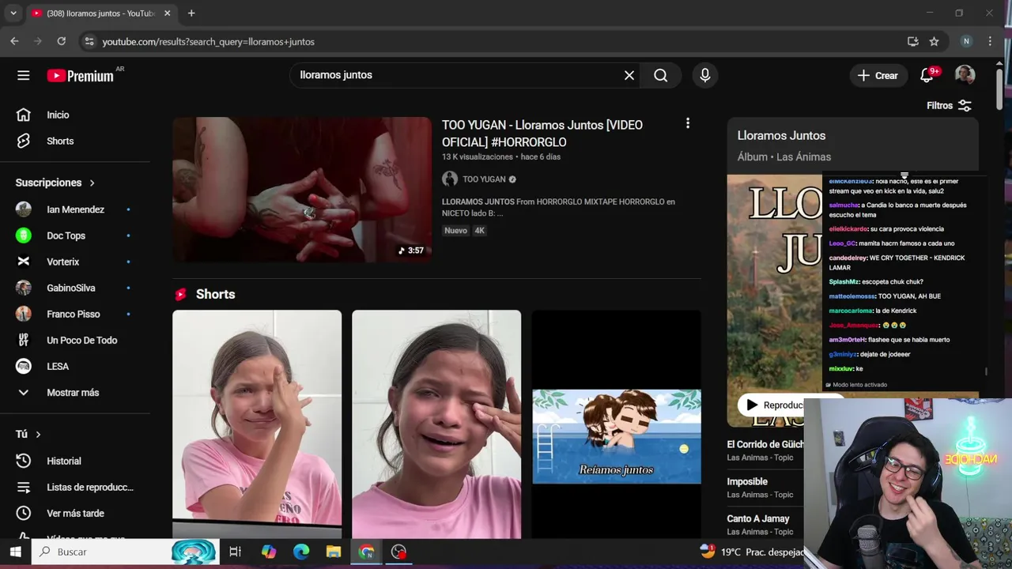Clear the search query with X
Screen dimensions: 1012x569
[629, 75]
